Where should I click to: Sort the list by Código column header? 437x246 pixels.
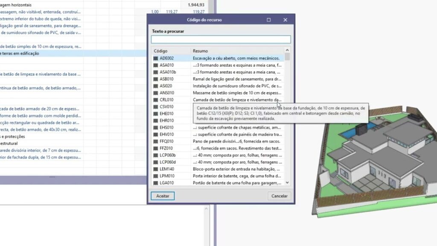click(x=171, y=51)
